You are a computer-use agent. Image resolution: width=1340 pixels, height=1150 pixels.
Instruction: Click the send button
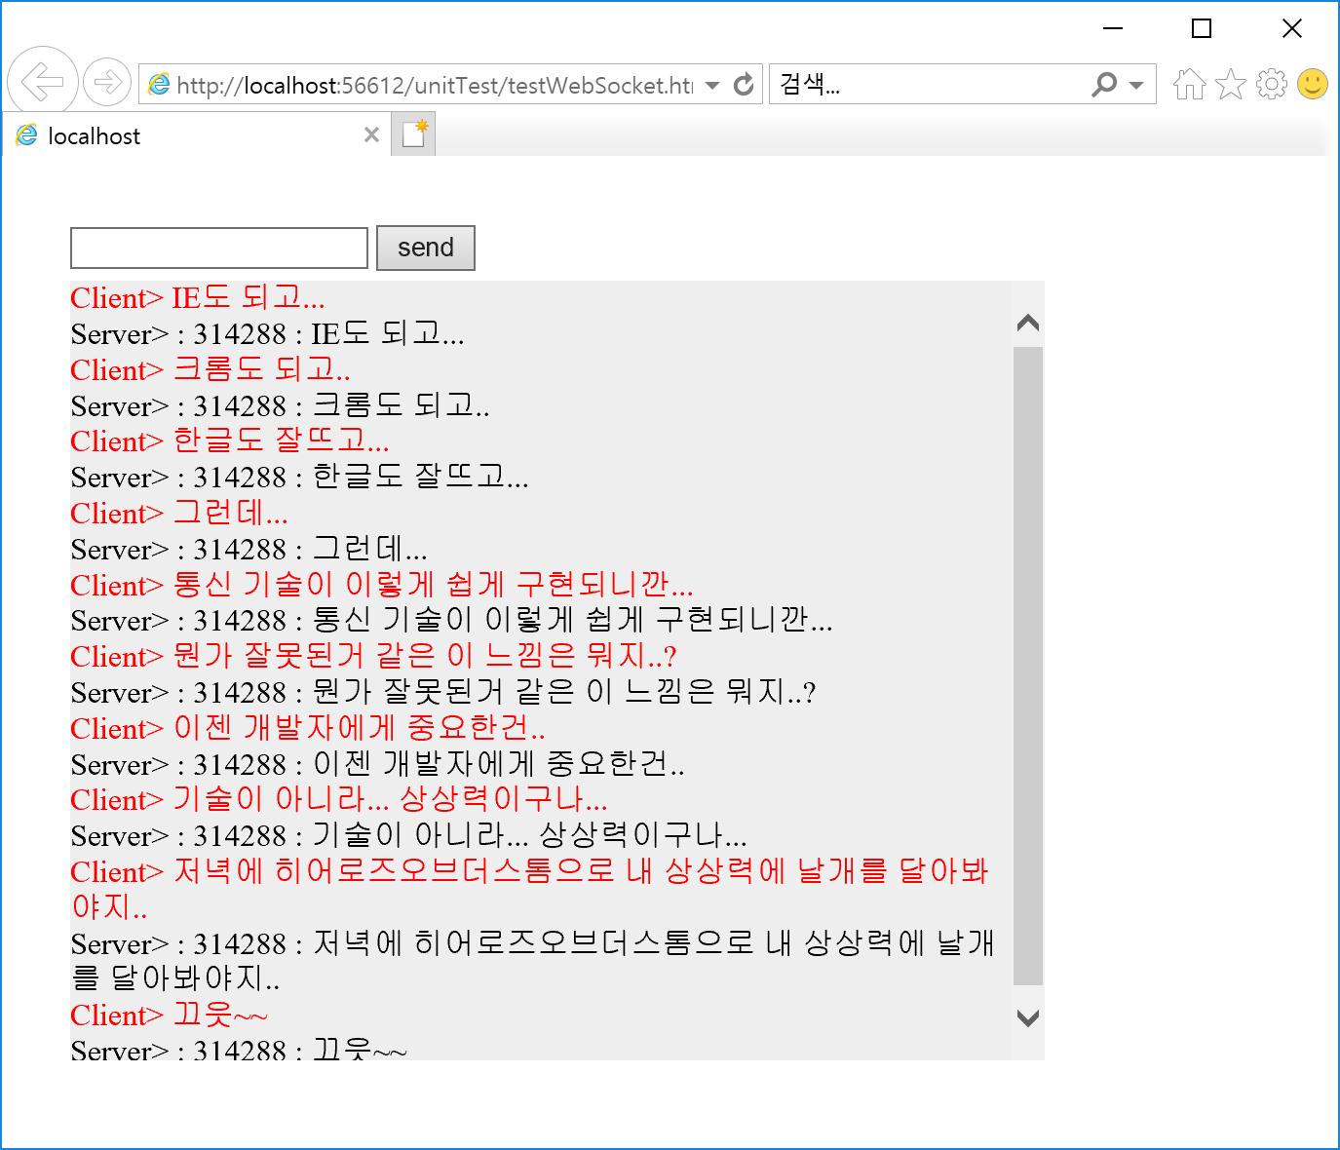pyautogui.click(x=426, y=248)
